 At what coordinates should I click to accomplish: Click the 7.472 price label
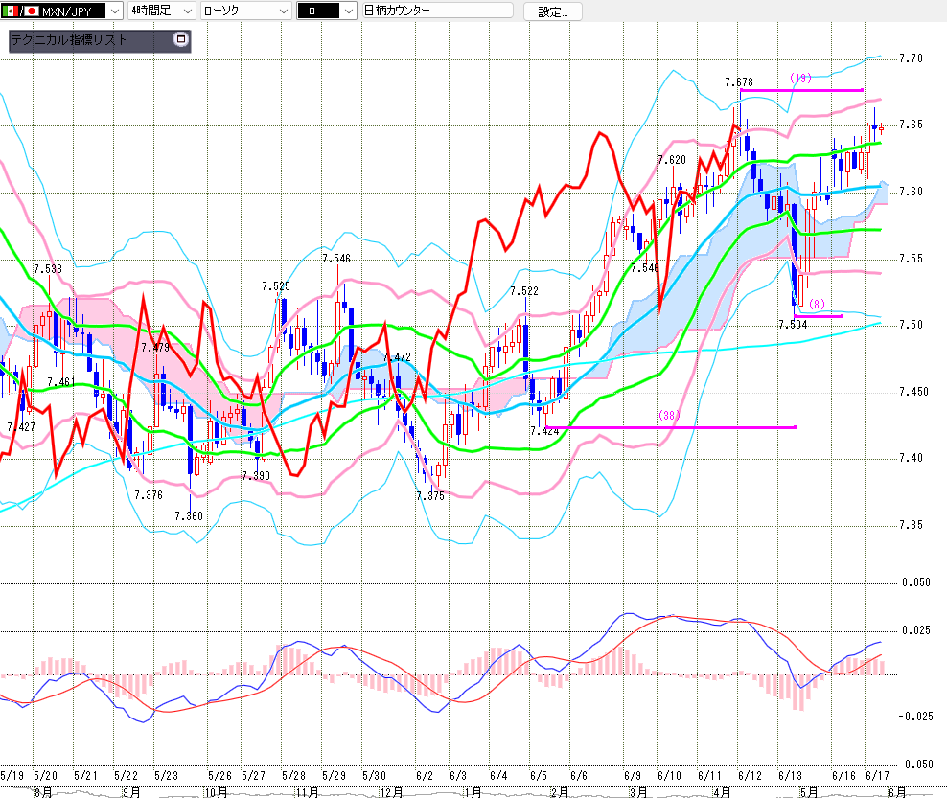point(397,357)
